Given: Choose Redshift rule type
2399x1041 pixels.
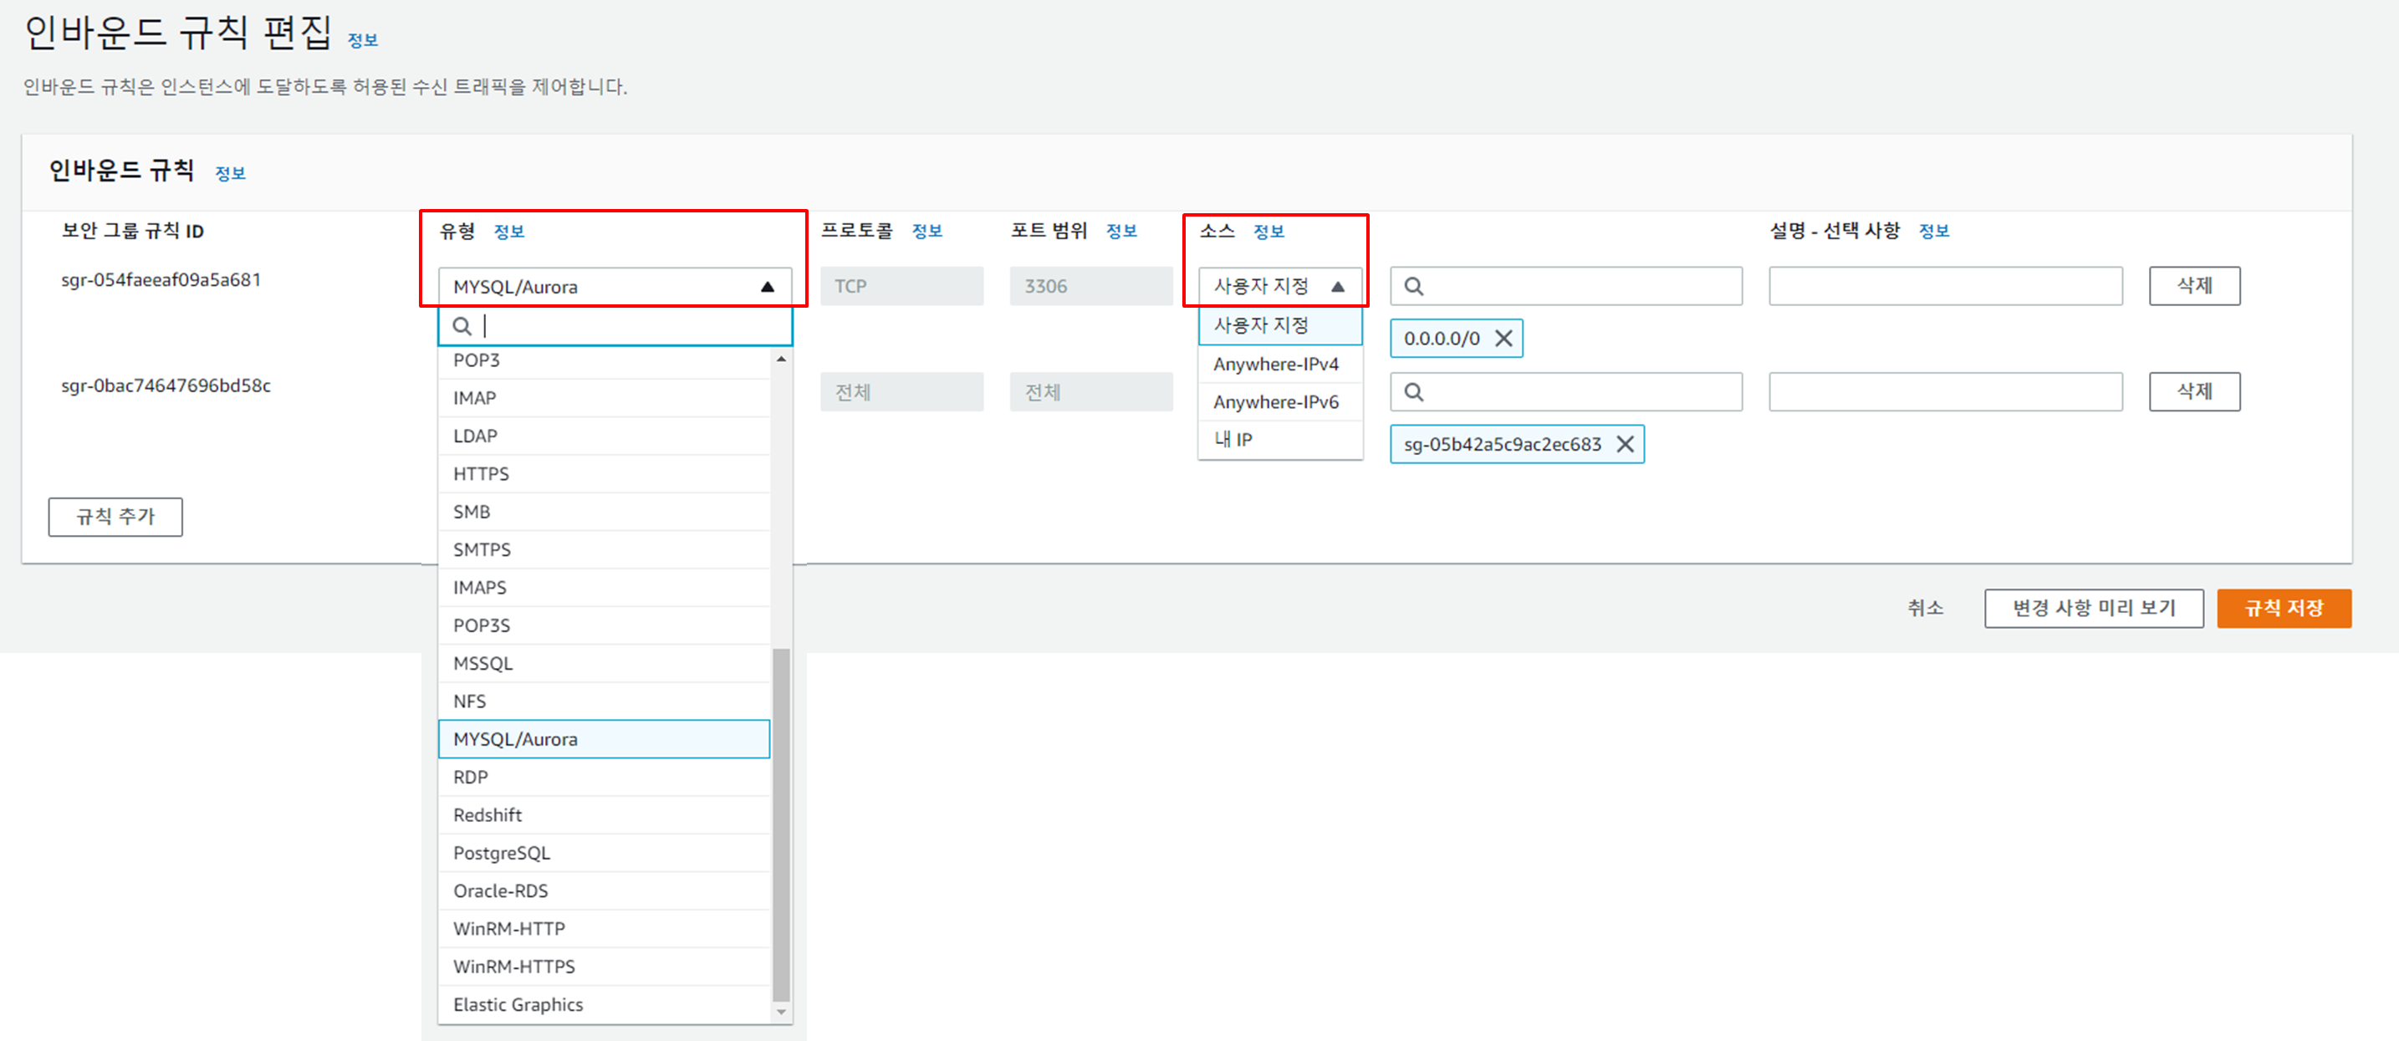Looking at the screenshot, I should coord(488,814).
